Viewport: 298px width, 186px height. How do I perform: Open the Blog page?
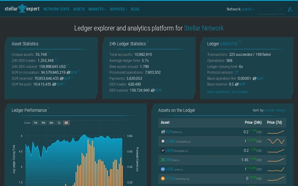click(135, 9)
